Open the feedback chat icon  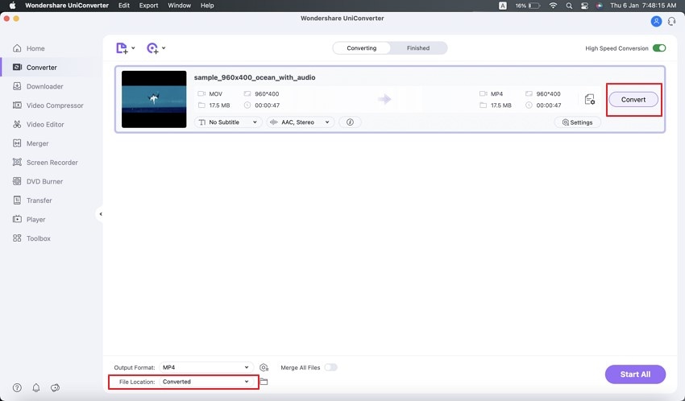pos(55,387)
